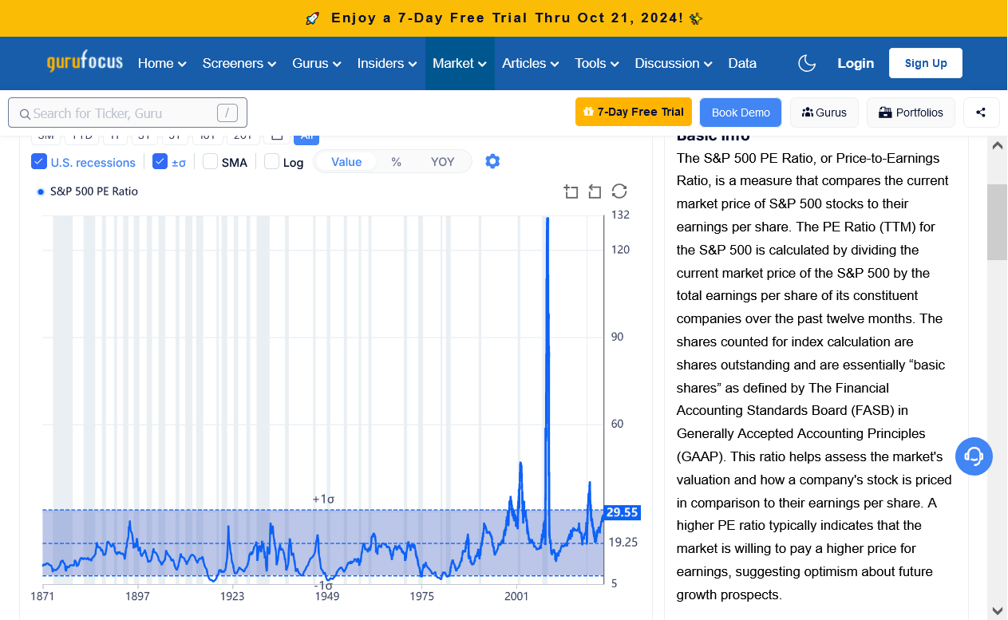Open the Data menu item

[x=742, y=63]
